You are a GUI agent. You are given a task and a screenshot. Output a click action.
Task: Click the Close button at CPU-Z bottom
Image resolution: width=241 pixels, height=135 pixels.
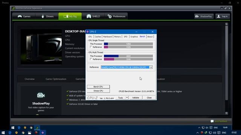[149, 97]
